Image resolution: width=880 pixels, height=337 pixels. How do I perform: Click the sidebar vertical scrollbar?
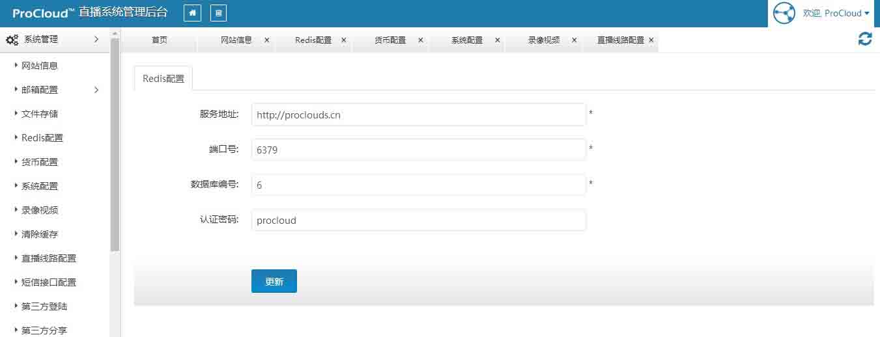point(115,143)
